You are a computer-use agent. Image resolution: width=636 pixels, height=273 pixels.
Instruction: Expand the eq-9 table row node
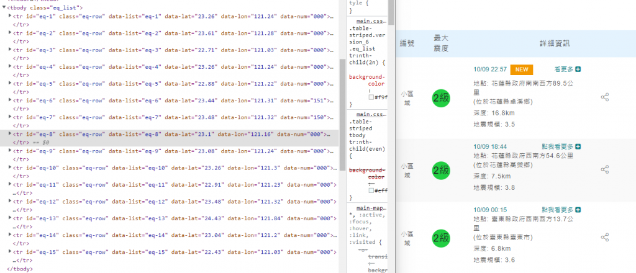10,151
